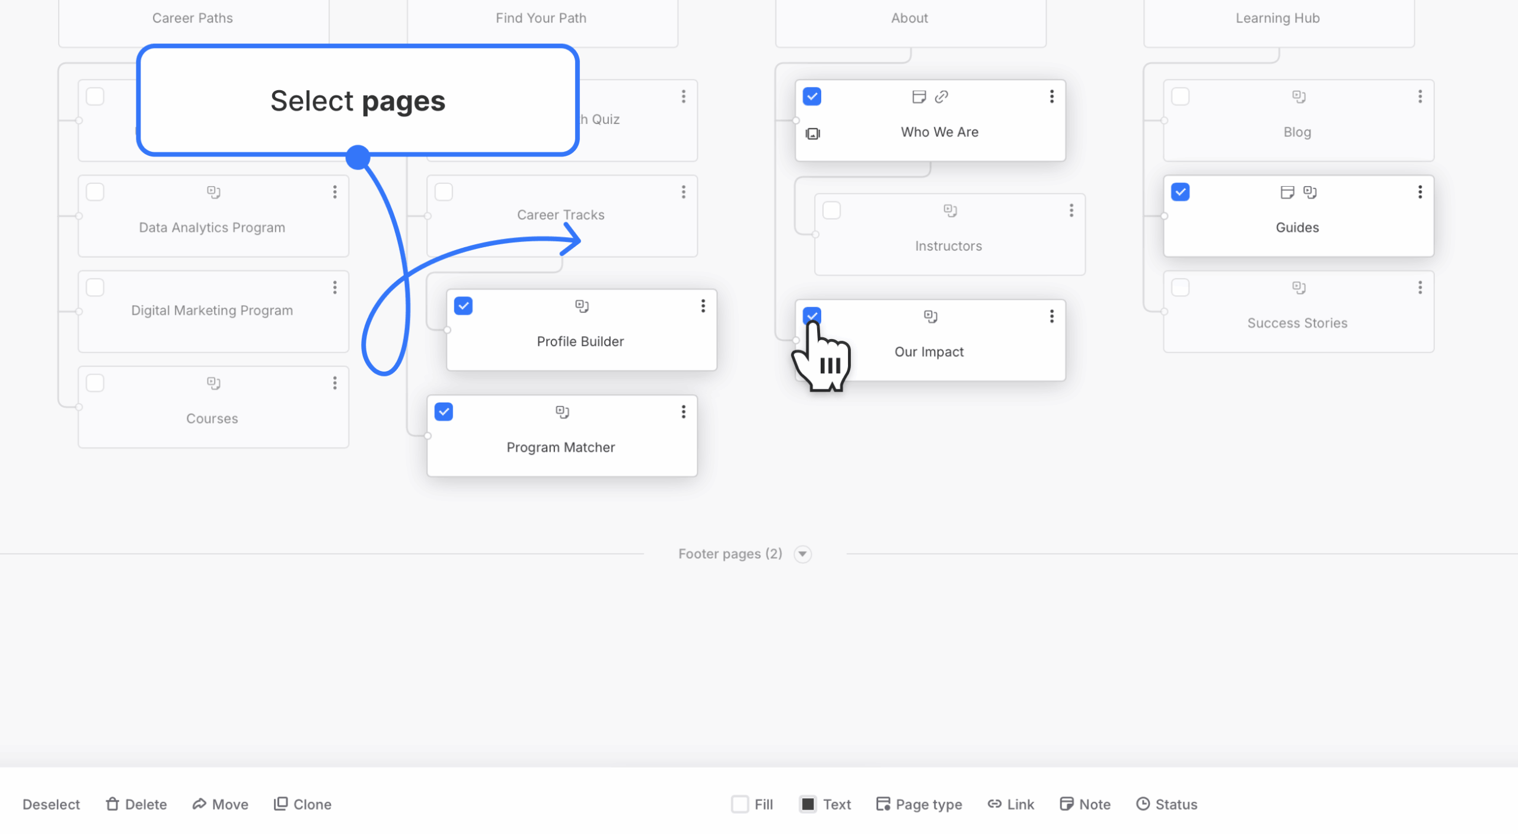Delete the selected pages
Screen dimensions: 1518x834
pos(136,804)
